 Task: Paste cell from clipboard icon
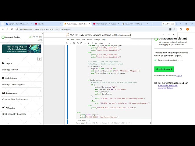coord(81,43)
